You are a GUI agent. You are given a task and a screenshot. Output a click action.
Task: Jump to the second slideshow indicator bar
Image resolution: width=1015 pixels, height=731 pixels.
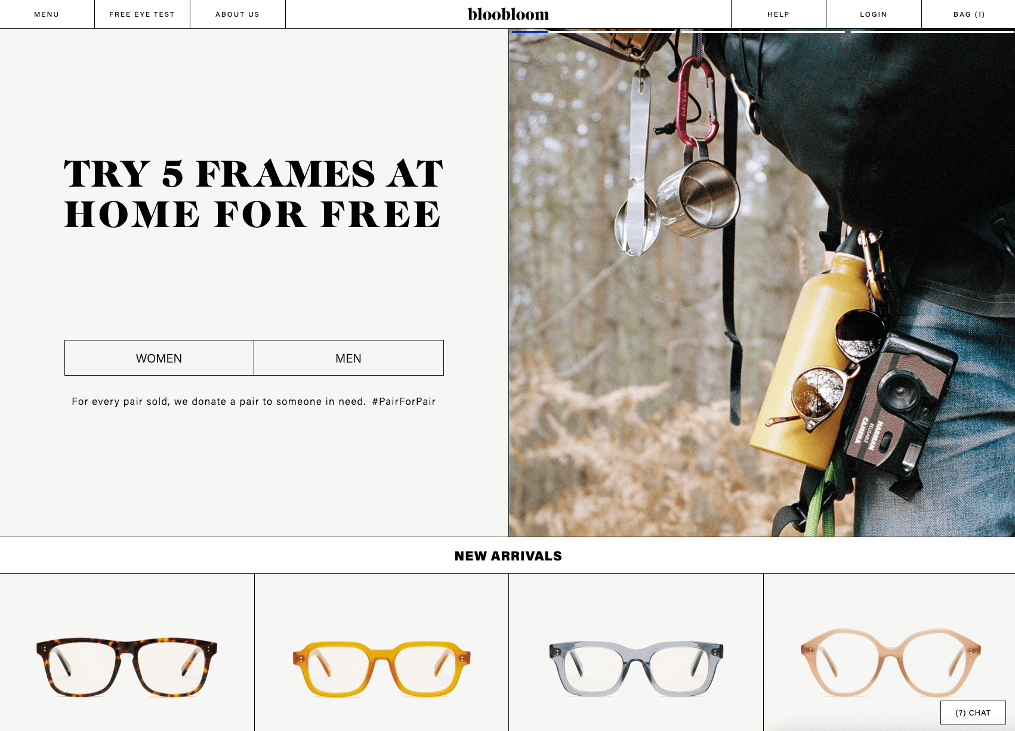[763, 32]
